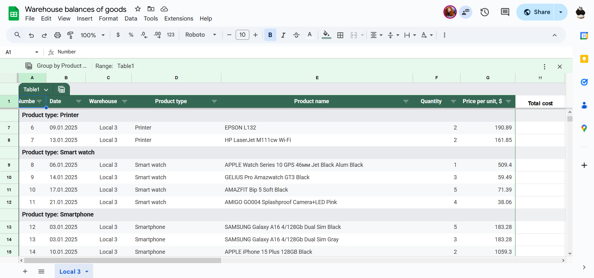Open the File menu
Image resolution: width=594 pixels, height=278 pixels.
[30, 19]
